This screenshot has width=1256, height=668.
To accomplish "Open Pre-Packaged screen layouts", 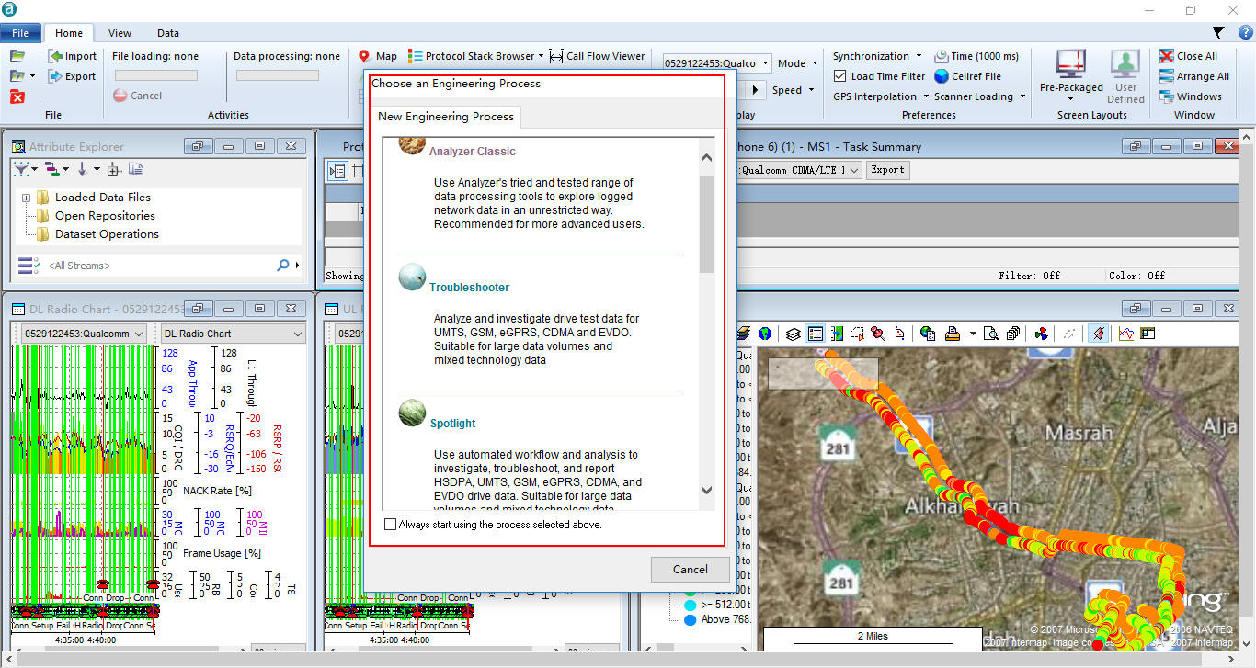I will 1071,75.
